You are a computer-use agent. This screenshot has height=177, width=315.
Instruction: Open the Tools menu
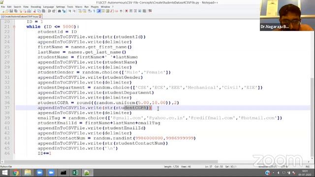point(70,7)
